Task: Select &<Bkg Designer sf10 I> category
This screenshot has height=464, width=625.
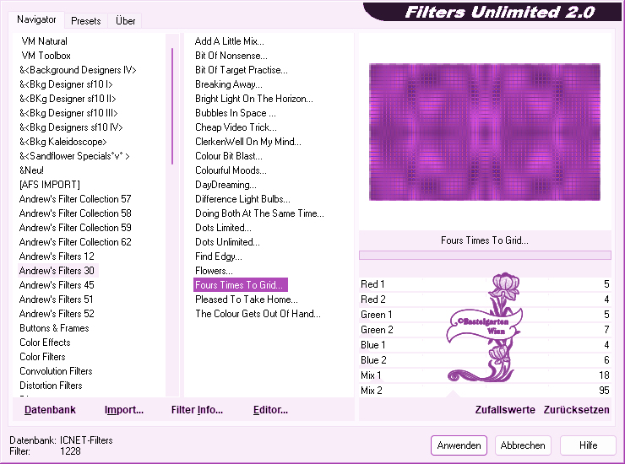Action: (66, 84)
